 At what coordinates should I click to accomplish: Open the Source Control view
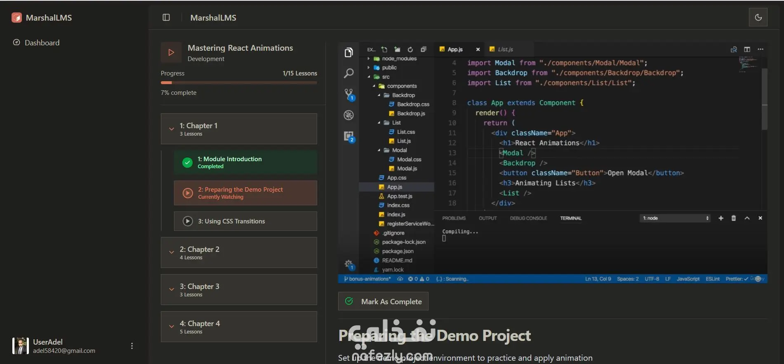349,94
